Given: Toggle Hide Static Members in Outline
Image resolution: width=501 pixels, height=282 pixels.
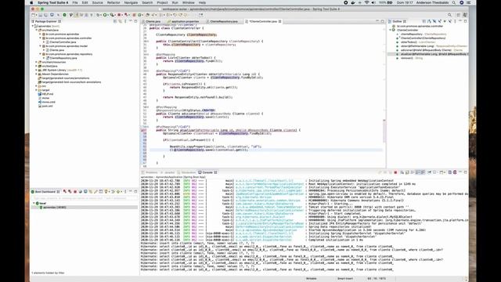Looking at the screenshot, I should pyautogui.click(x=439, y=21).
